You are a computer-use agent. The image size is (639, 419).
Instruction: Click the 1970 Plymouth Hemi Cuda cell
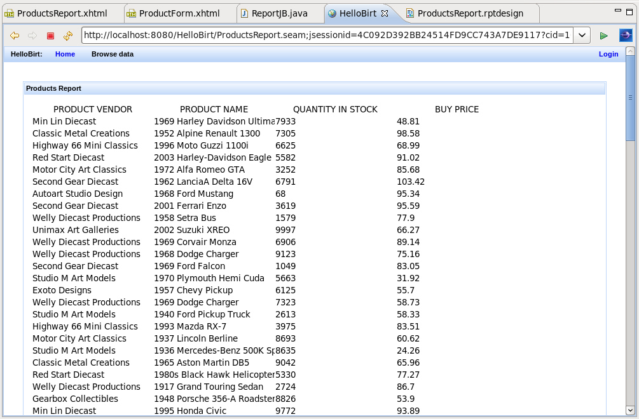point(209,278)
